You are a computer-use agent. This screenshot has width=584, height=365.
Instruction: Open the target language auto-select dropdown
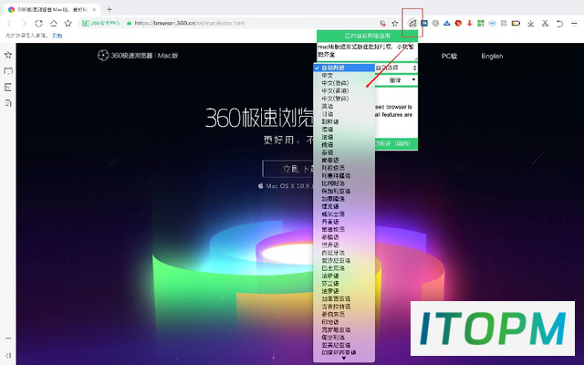pos(395,68)
